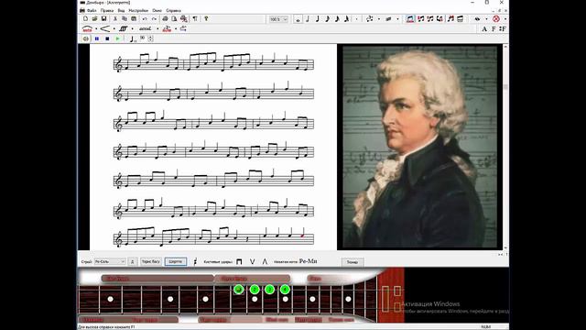Click the Mozart portrait image

click(x=419, y=147)
